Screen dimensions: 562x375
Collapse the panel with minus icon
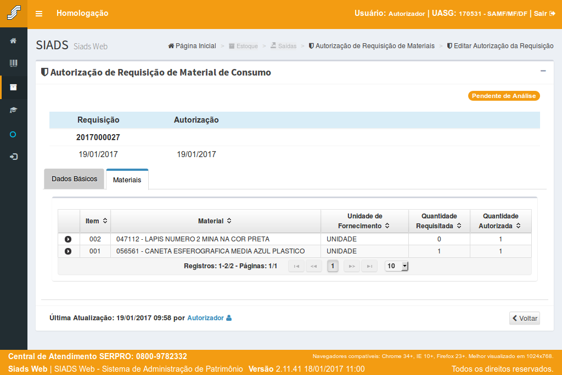coord(543,71)
